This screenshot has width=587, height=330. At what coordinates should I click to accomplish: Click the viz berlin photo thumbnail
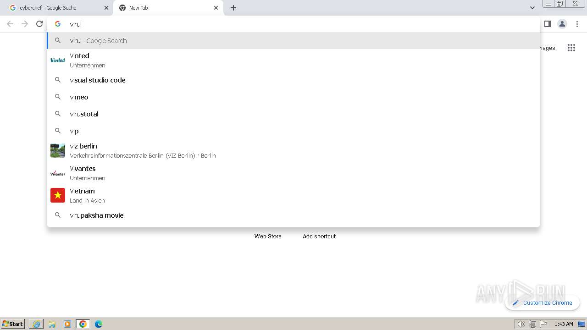58,150
